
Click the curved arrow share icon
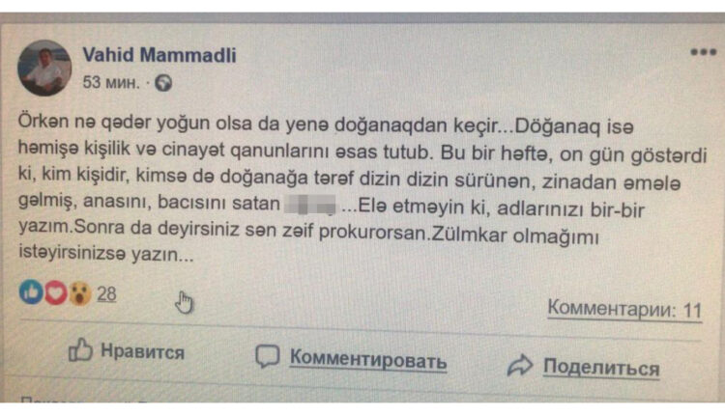point(520,365)
